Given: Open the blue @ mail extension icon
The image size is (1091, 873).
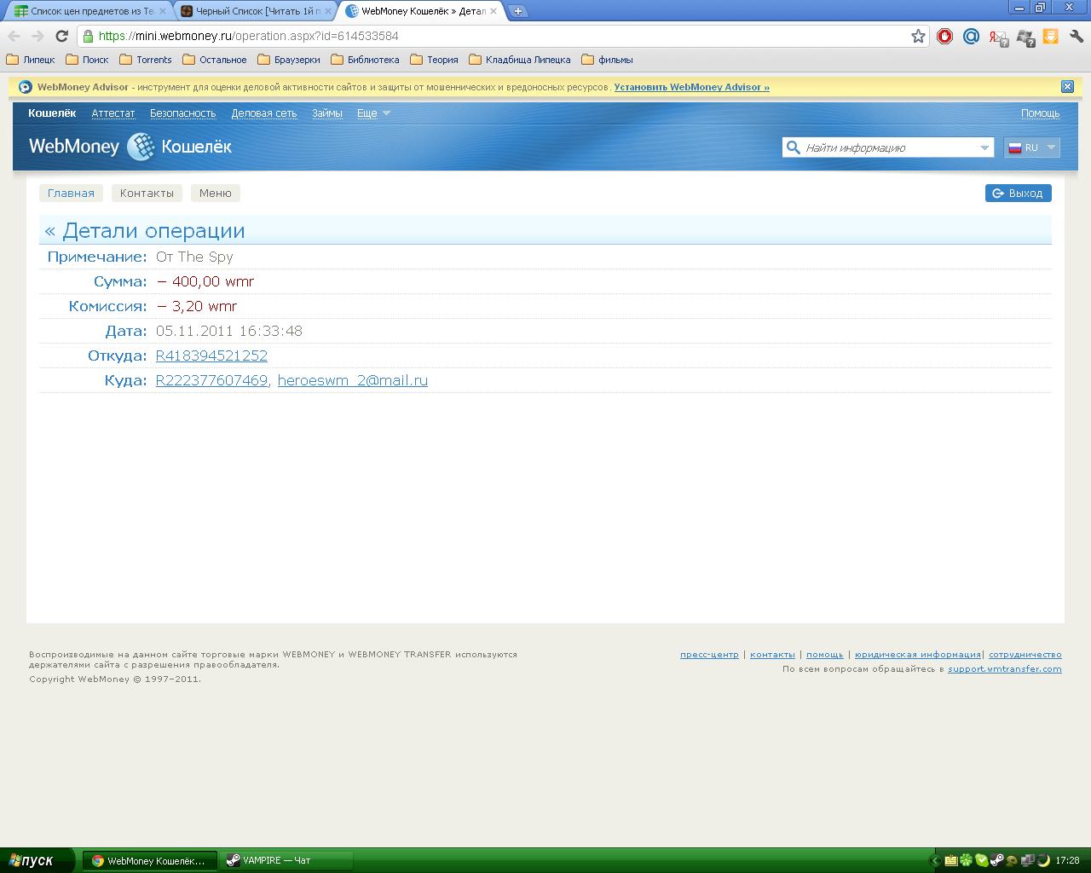Looking at the screenshot, I should coord(971,36).
